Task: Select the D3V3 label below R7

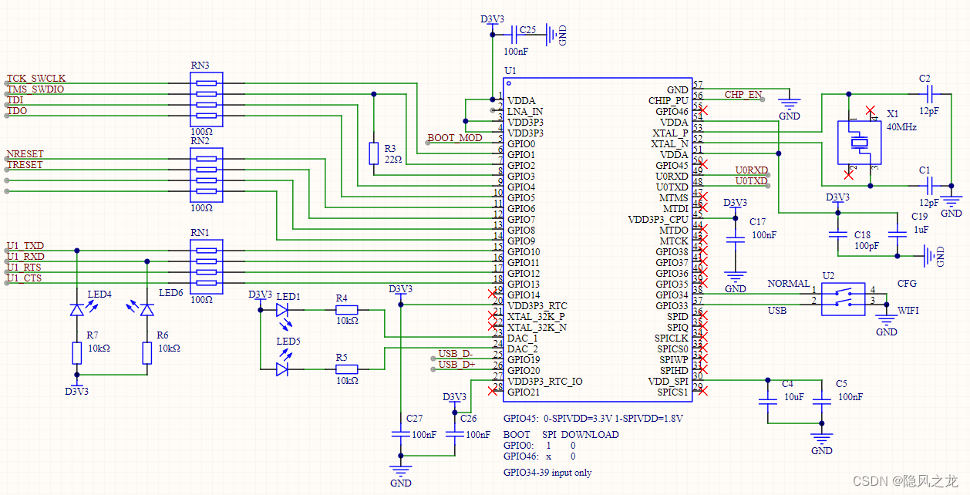Action: (x=76, y=392)
